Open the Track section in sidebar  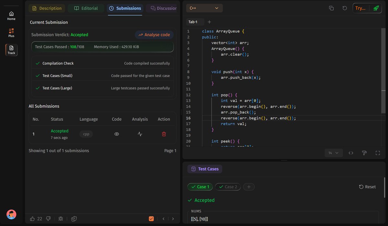[x=11, y=50]
